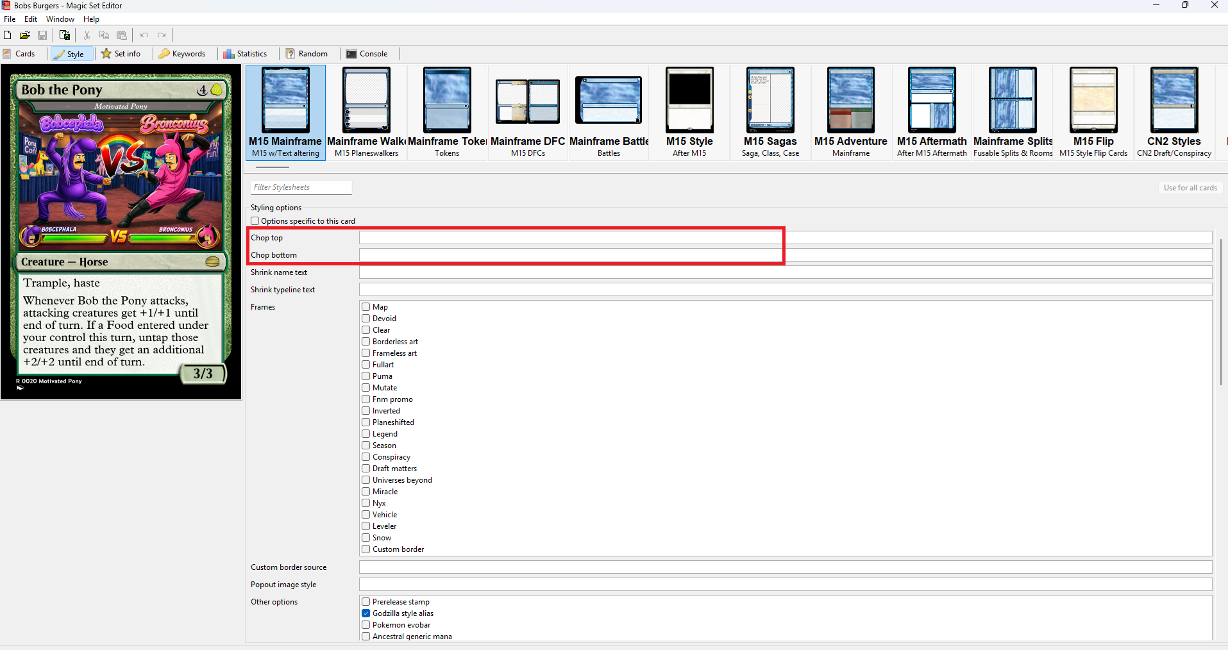The image size is (1228, 650).
Task: Choose the M15 Flip stylesheet
Action: [1093, 112]
